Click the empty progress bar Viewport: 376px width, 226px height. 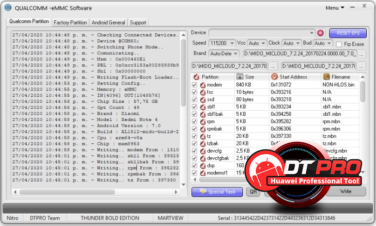[x=188, y=208]
